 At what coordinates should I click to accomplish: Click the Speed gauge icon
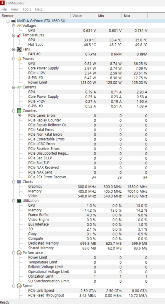(x=19, y=286)
